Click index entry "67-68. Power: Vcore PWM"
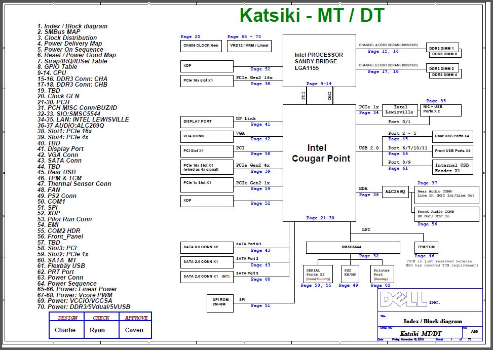Image resolution: width=493 pixels, height=350 pixels. [75, 295]
